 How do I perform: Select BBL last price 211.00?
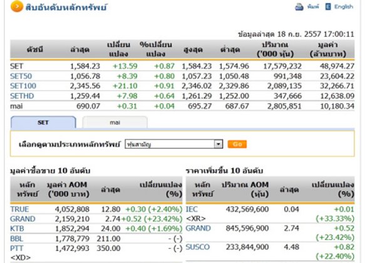tap(108, 239)
